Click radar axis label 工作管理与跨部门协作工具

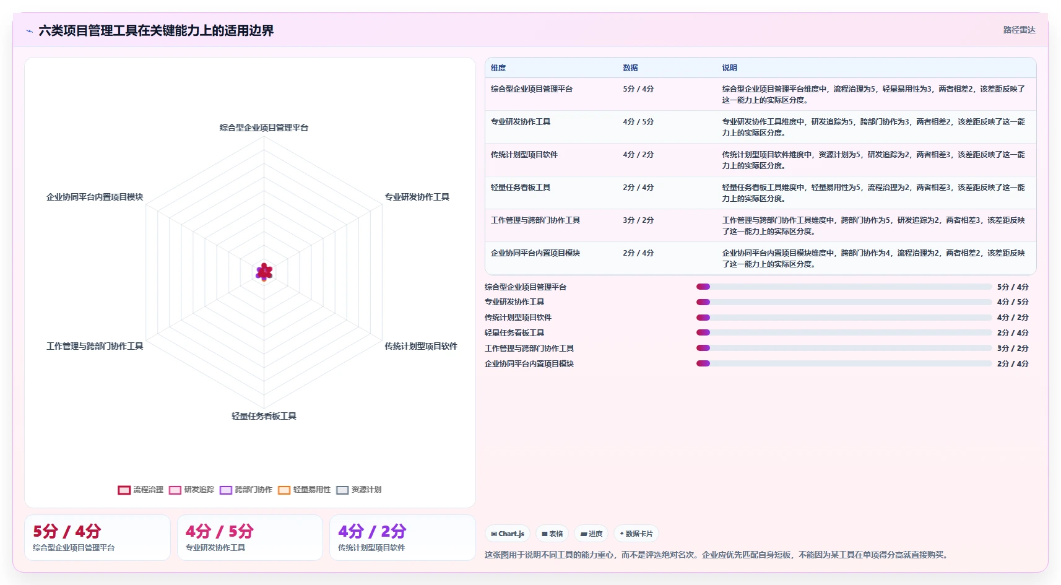[x=95, y=346]
